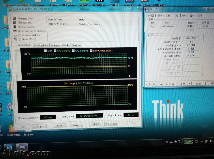Open the SPD tab in CPU-Z

[184, 16]
